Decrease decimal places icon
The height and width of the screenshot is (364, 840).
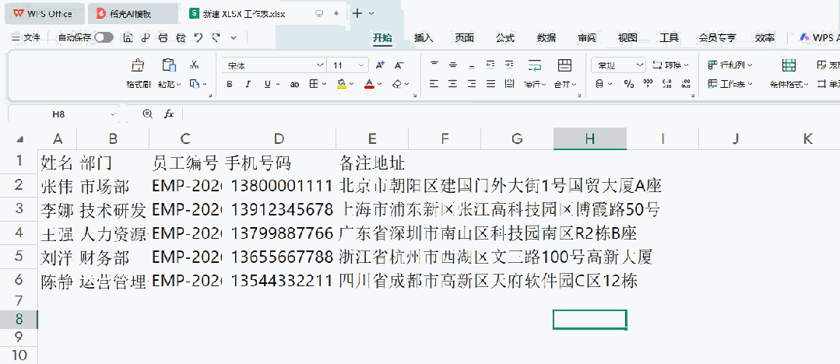point(685,83)
